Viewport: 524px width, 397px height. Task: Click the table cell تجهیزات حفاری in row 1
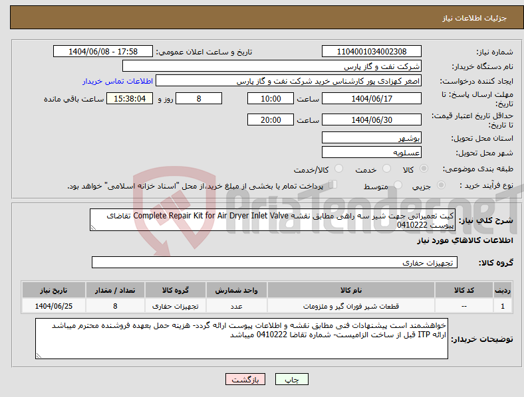tap(175, 306)
